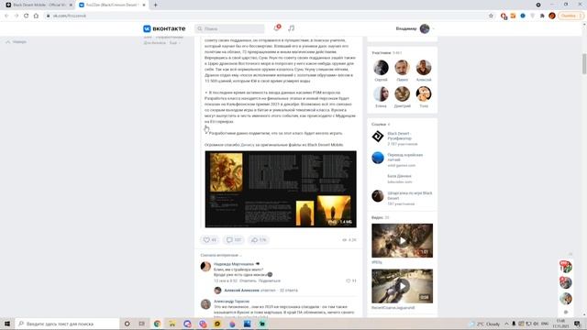Click 'Наверх' back to top
587x330 pixels.
tap(17, 42)
